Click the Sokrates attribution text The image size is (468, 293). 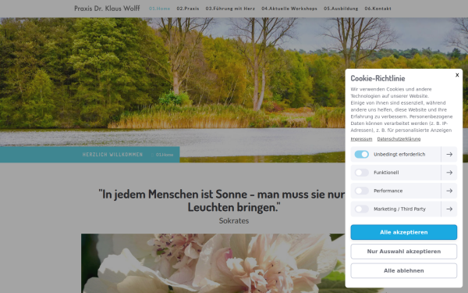[234, 221]
